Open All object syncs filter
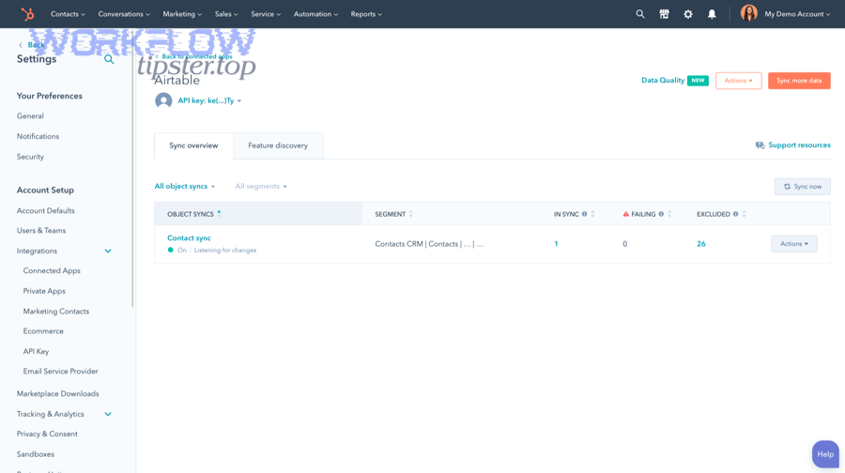845x473 pixels. (x=185, y=187)
